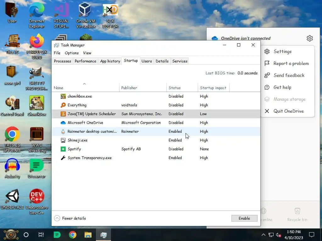
Task: Open Chrome from the taskbar
Action: (x=73, y=235)
